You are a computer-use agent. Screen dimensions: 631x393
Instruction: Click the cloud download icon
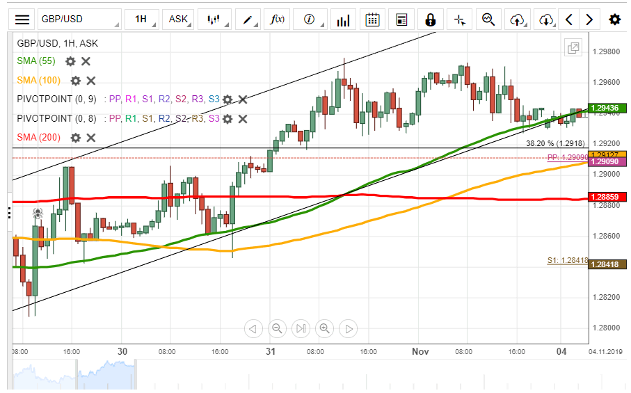point(546,19)
